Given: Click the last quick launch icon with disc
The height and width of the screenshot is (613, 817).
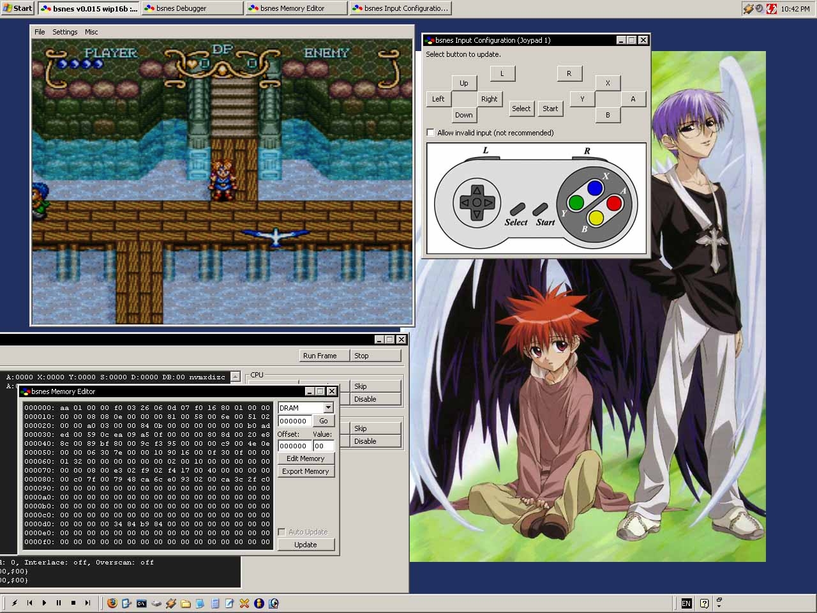Looking at the screenshot, I should coord(274,603).
